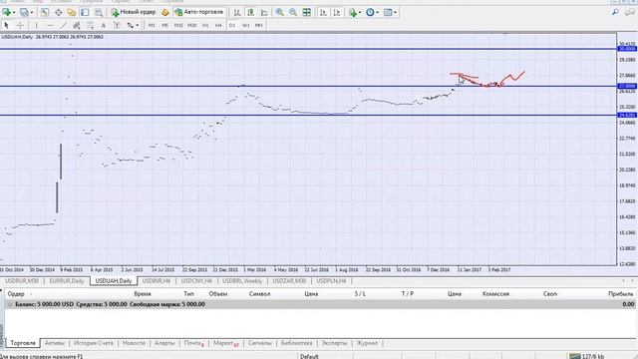Expand the Profiles dropdown arrow
The image size is (638, 359).
(x=32, y=13)
